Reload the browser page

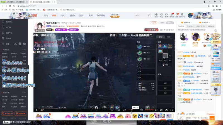point(10,6)
